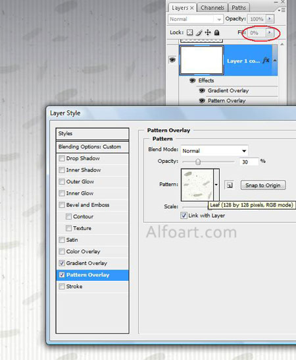Open the Blend Mode dropdown in Pattern Overlay
The image size is (296, 360).
click(x=214, y=150)
